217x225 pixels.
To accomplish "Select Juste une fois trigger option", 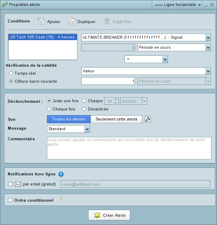I will point(49,101).
